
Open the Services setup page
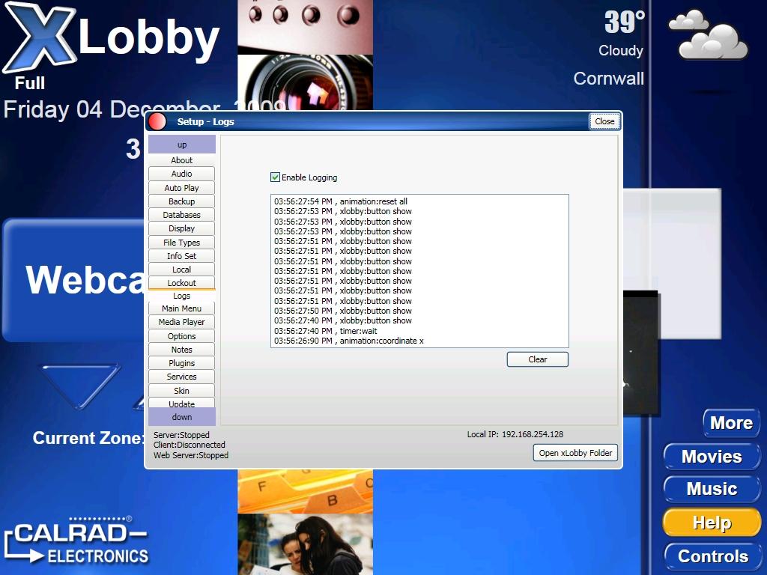pyautogui.click(x=181, y=377)
